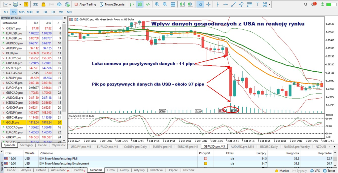This screenshot has width=338, height=173.
Task: Switch chart to line chart icon
Action: click(148, 4)
